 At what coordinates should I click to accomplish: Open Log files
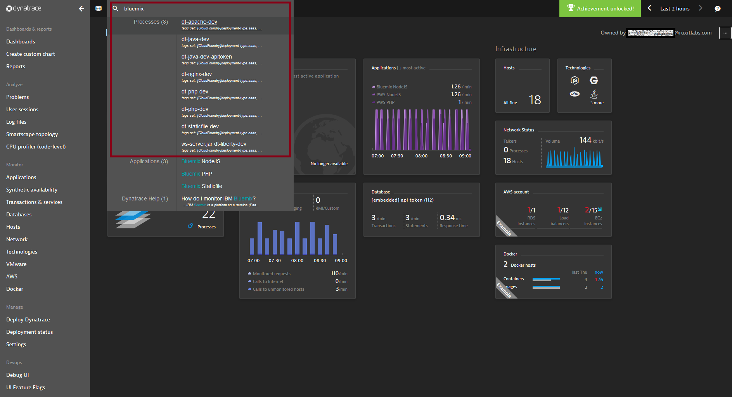pyautogui.click(x=16, y=122)
